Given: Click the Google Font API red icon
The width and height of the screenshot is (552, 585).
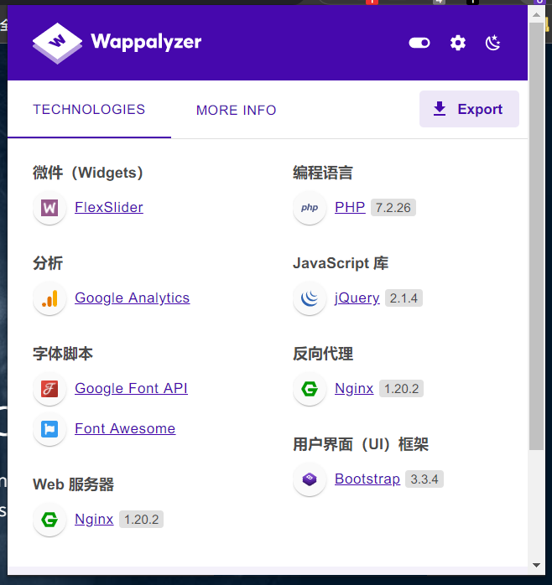Looking at the screenshot, I should pyautogui.click(x=49, y=389).
